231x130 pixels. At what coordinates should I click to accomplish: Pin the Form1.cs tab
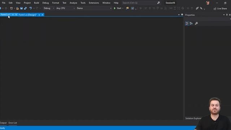tap(13, 15)
